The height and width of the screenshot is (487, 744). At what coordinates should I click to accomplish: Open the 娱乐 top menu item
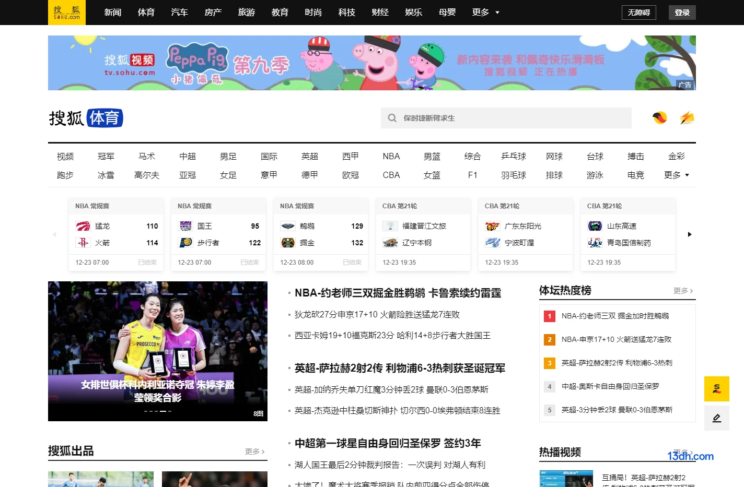click(x=414, y=13)
